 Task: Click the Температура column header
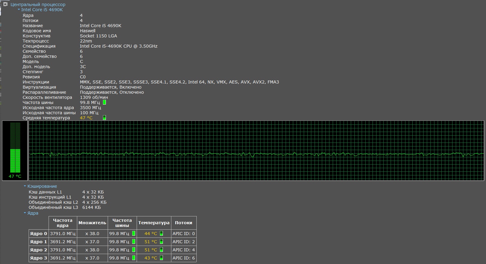pyautogui.click(x=154, y=223)
